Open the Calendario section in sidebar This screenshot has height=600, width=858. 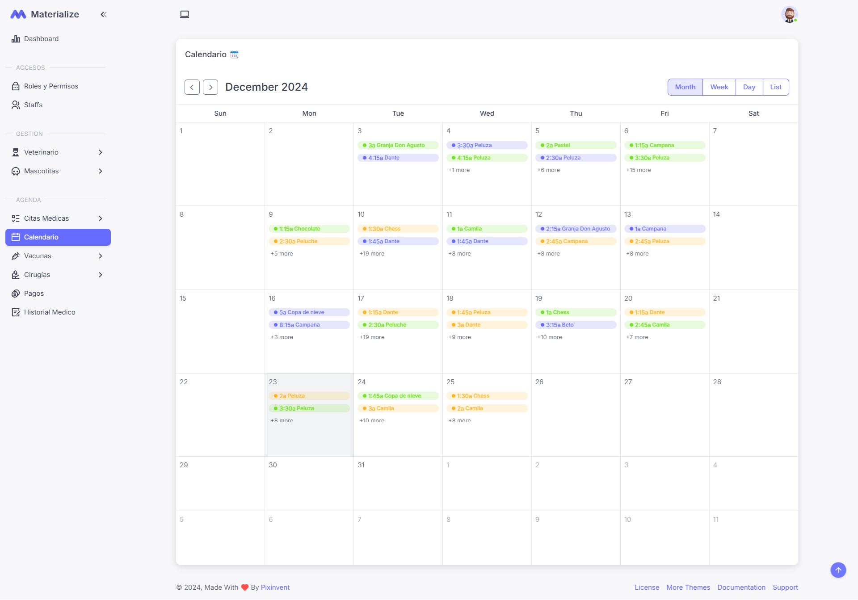[x=41, y=237]
